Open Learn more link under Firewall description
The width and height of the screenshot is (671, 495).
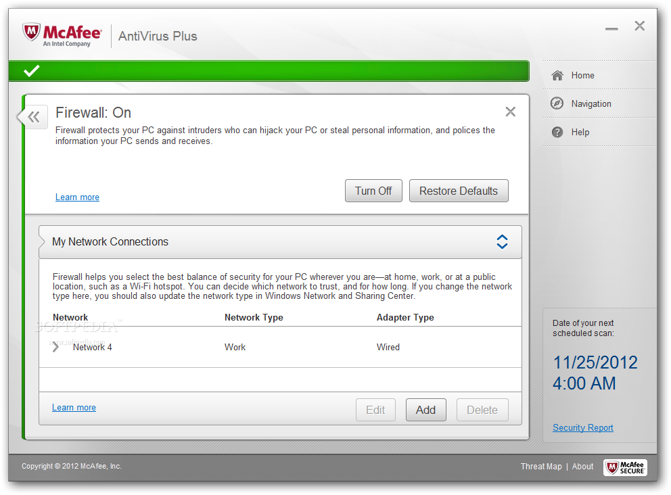[x=77, y=197]
